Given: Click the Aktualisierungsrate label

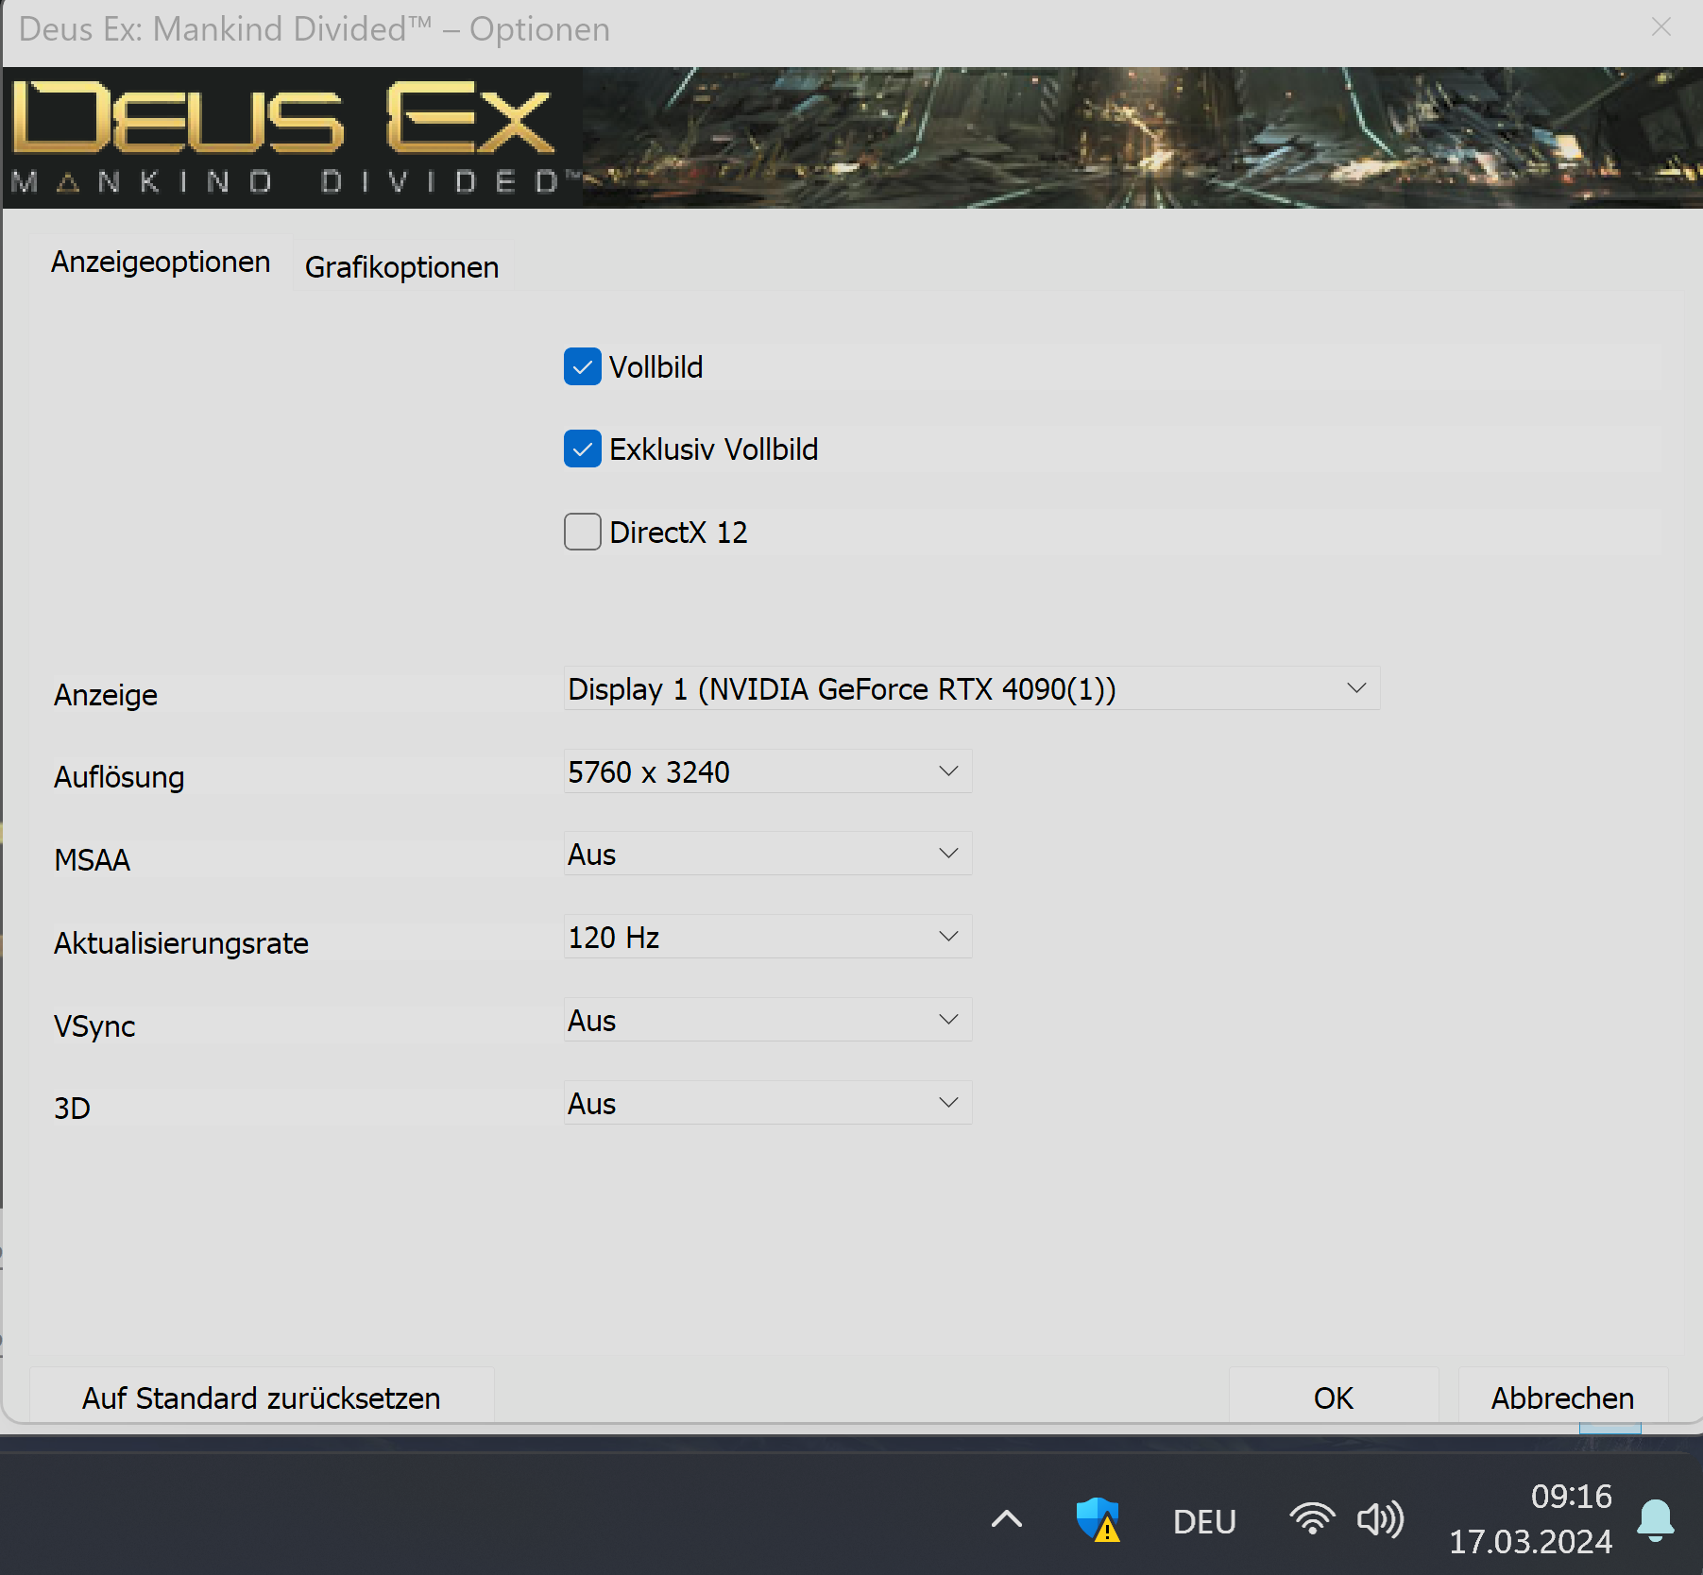Looking at the screenshot, I should [181, 943].
